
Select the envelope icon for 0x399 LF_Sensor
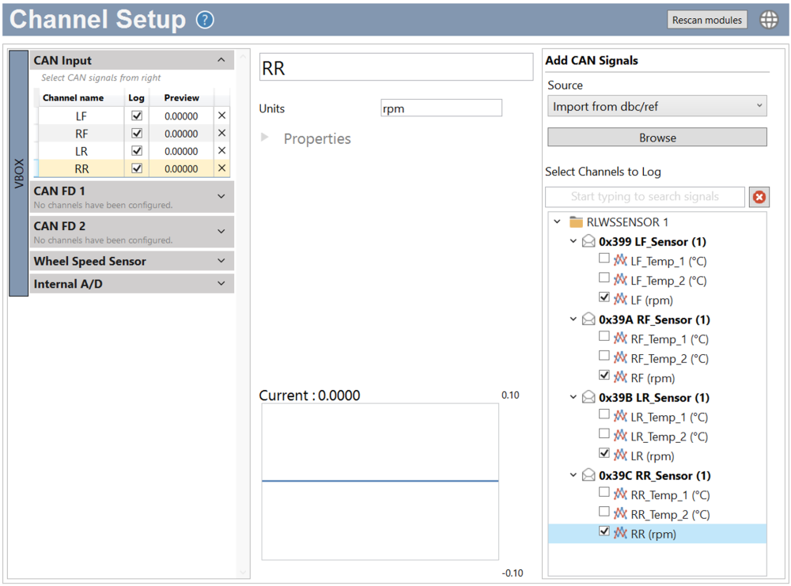589,241
